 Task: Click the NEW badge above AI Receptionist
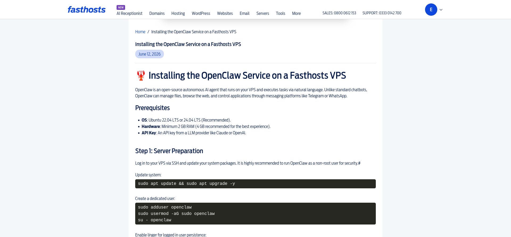121,7
